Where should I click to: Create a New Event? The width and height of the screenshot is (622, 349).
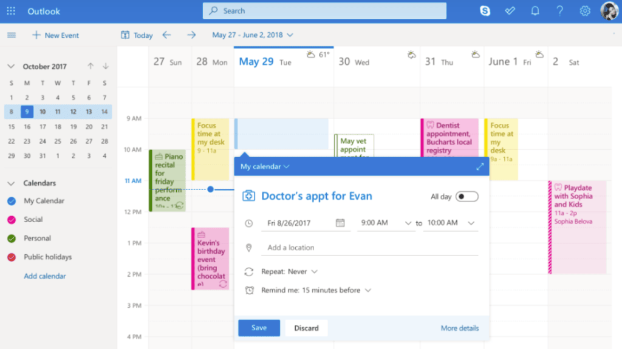[x=55, y=35]
